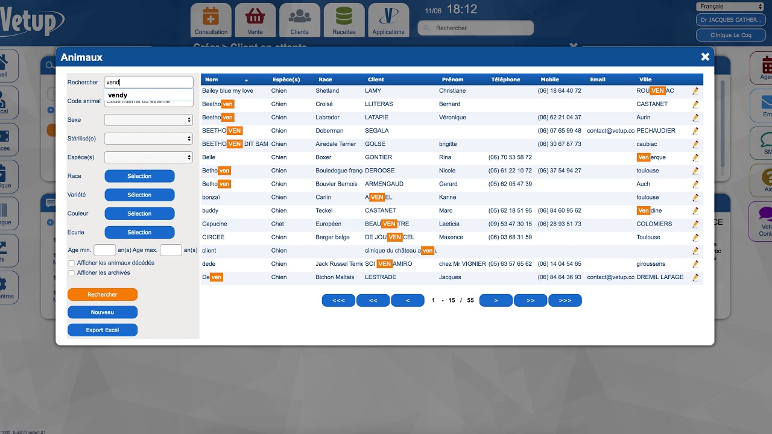Check Afficher les archivés
Image resolution: width=772 pixels, height=434 pixels.
[71, 271]
